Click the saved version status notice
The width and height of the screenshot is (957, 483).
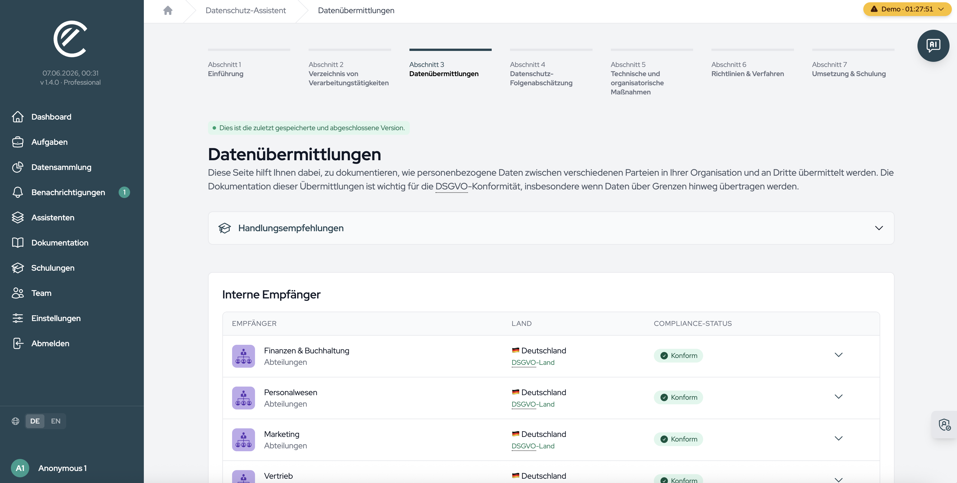coord(309,128)
